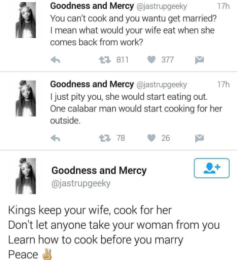Image resolution: width=247 pixels, height=260 pixels.
Task: Share the calabar man tweet via message
Action: pyautogui.click(x=199, y=138)
